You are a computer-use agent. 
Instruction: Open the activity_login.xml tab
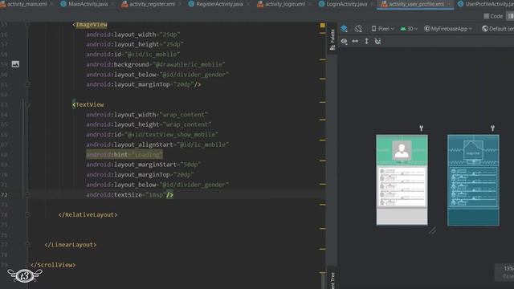(284, 4)
